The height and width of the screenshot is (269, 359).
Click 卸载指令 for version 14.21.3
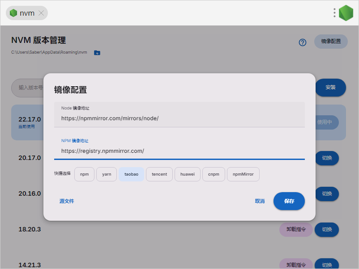point(296,264)
